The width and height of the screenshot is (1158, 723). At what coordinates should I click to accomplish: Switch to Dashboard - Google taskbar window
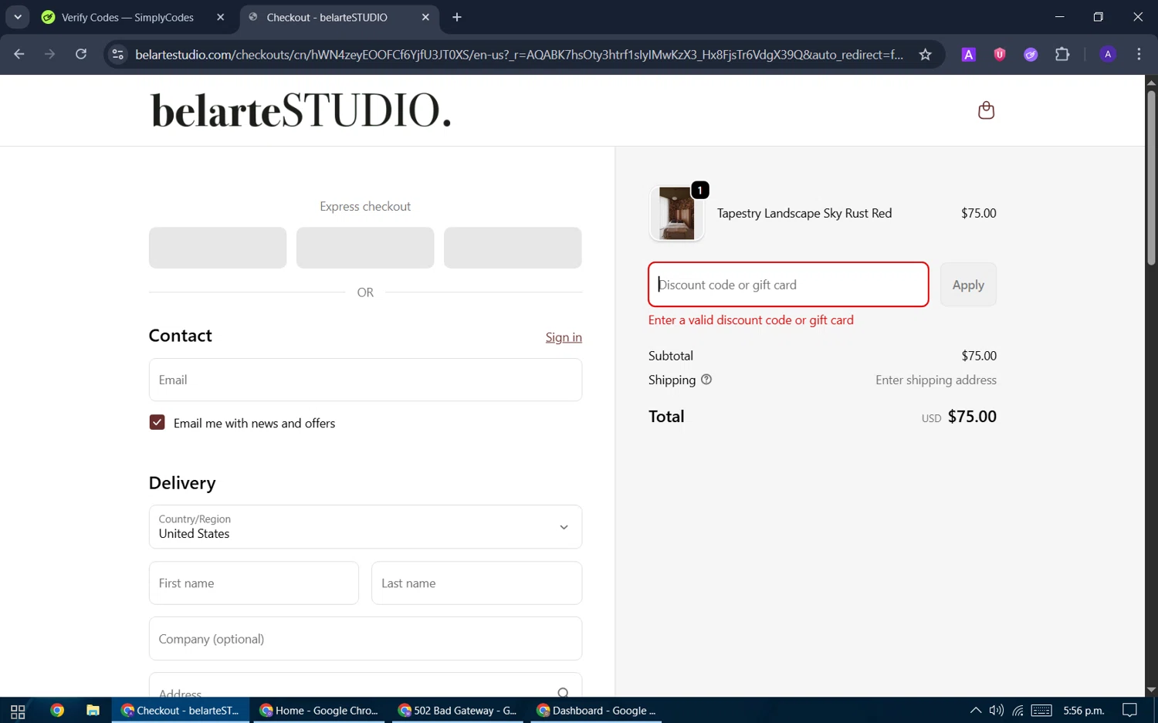tap(596, 711)
